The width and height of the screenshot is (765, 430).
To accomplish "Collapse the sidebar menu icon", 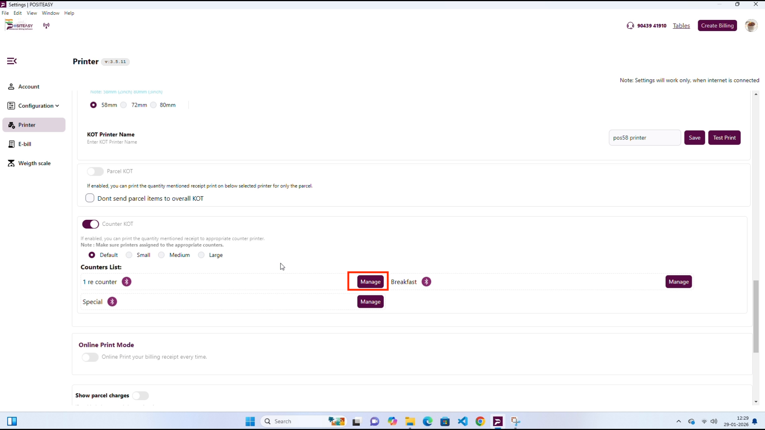I will tap(12, 61).
